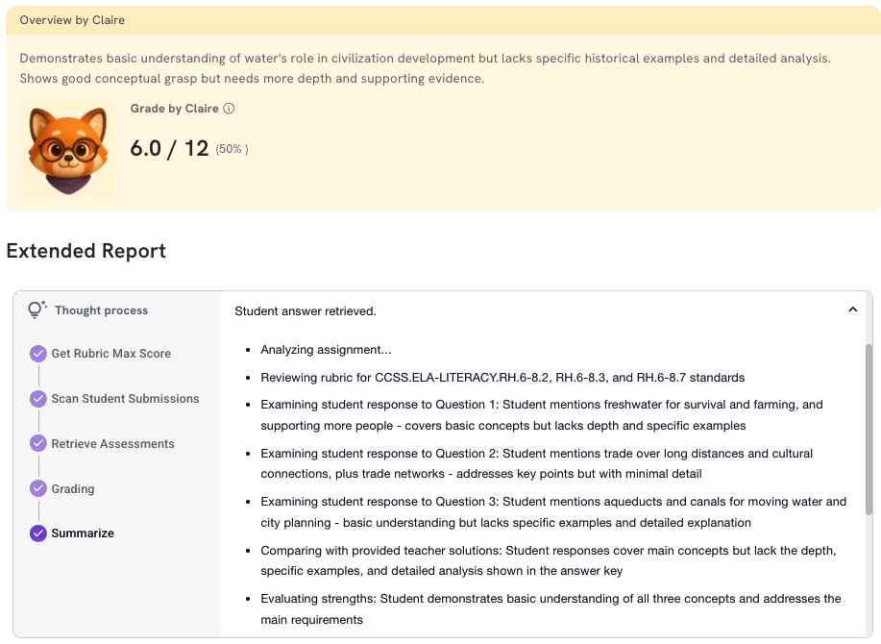
Task: Click the Claire red panda avatar
Action: point(68,150)
